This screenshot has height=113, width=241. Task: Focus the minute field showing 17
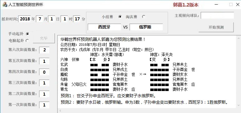tap(77, 19)
